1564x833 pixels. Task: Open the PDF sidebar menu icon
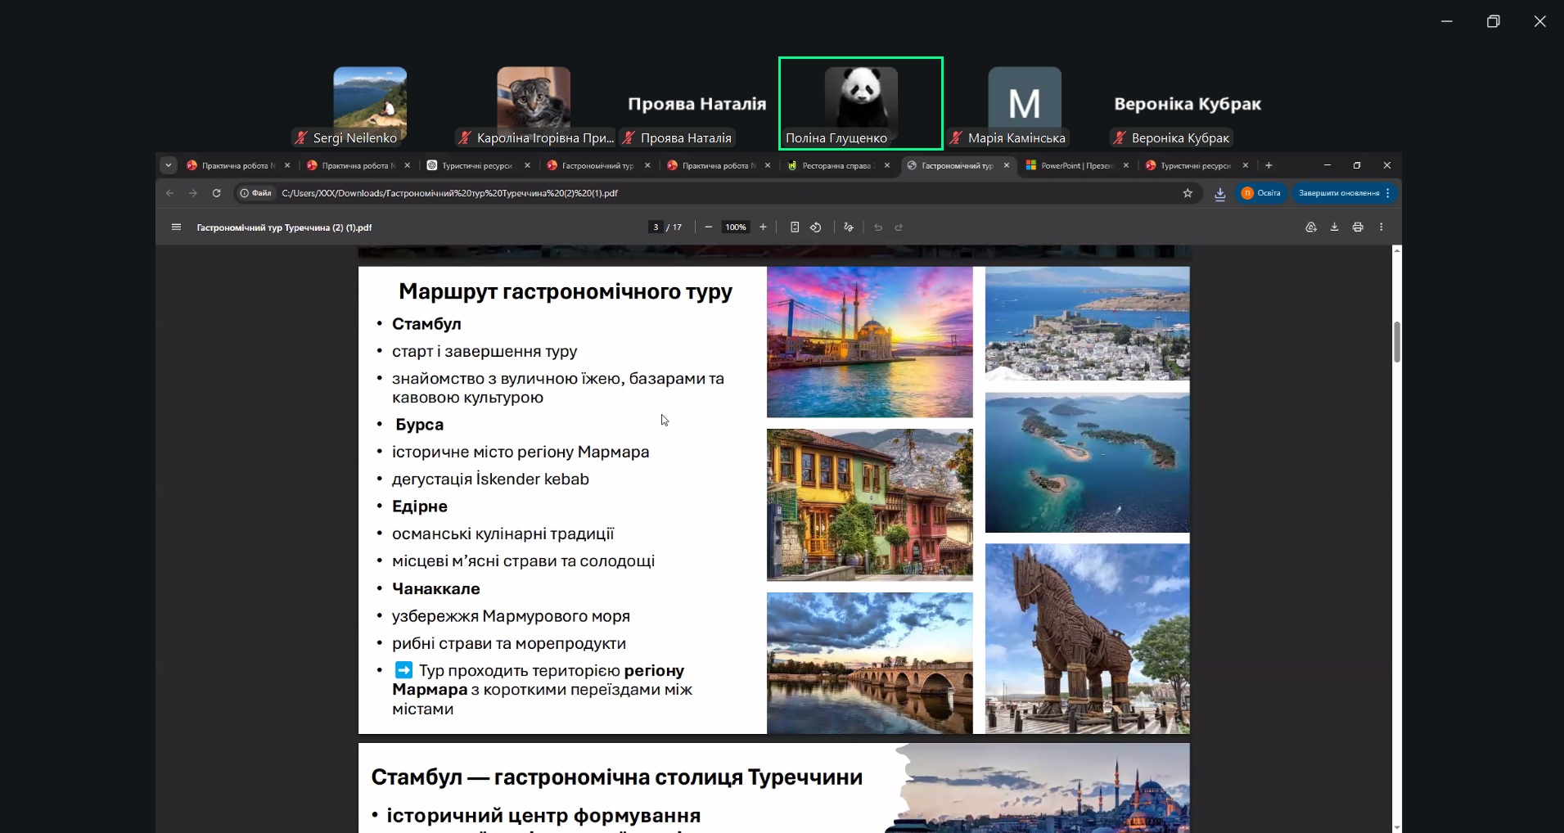pos(176,227)
